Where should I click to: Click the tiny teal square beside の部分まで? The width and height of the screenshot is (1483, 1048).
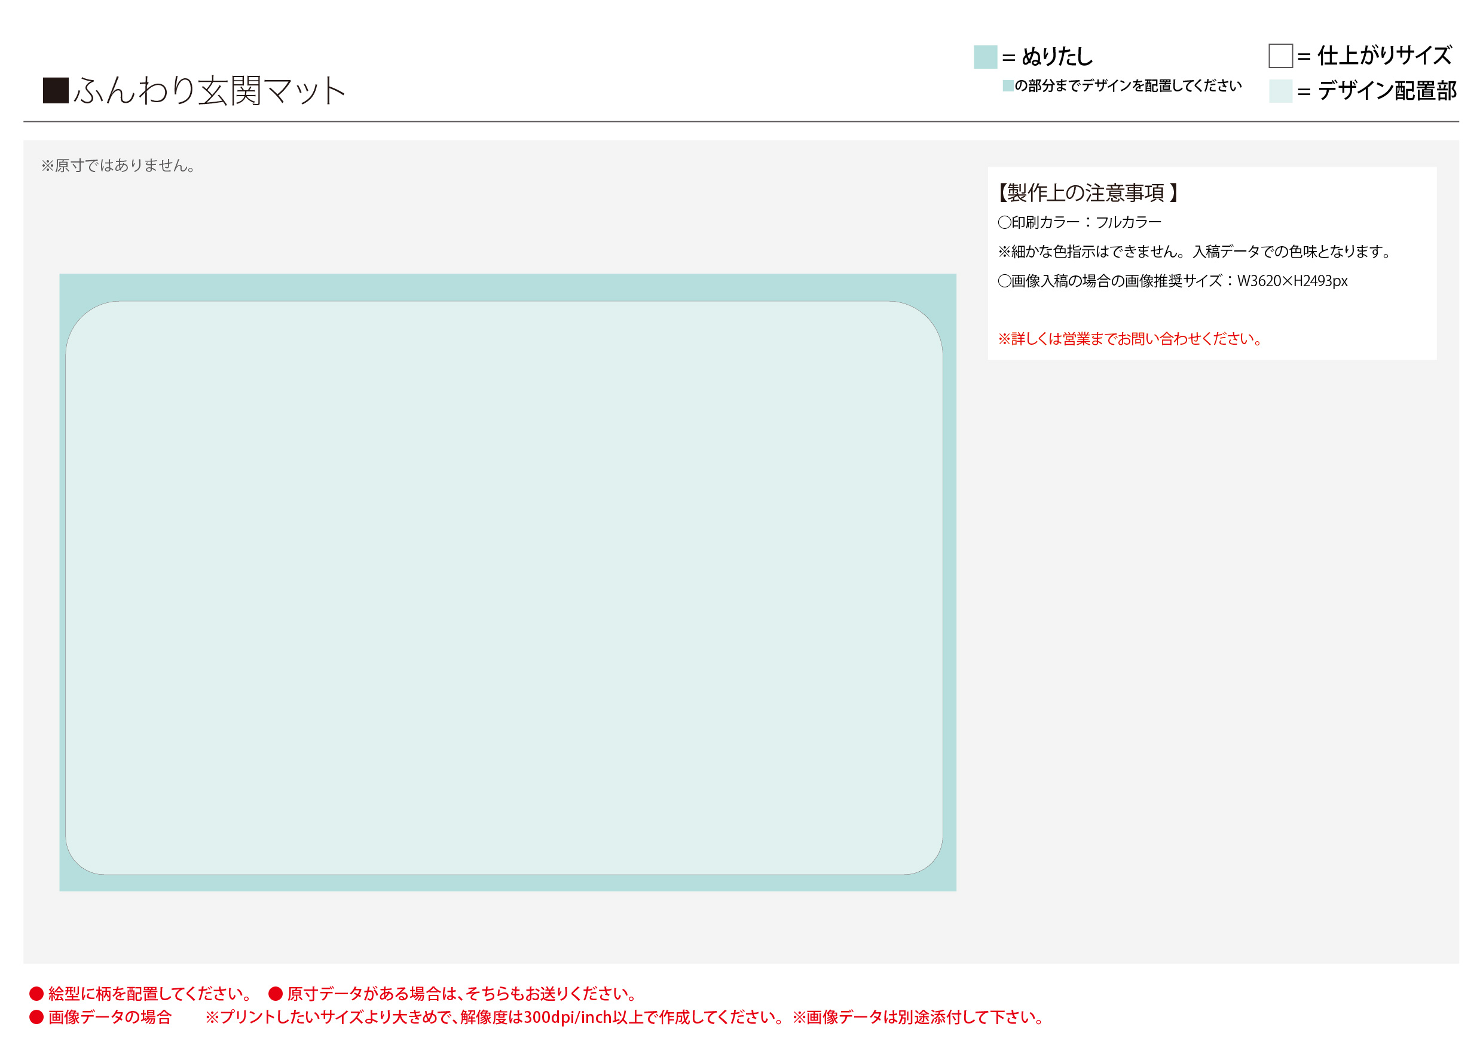pos(1008,86)
